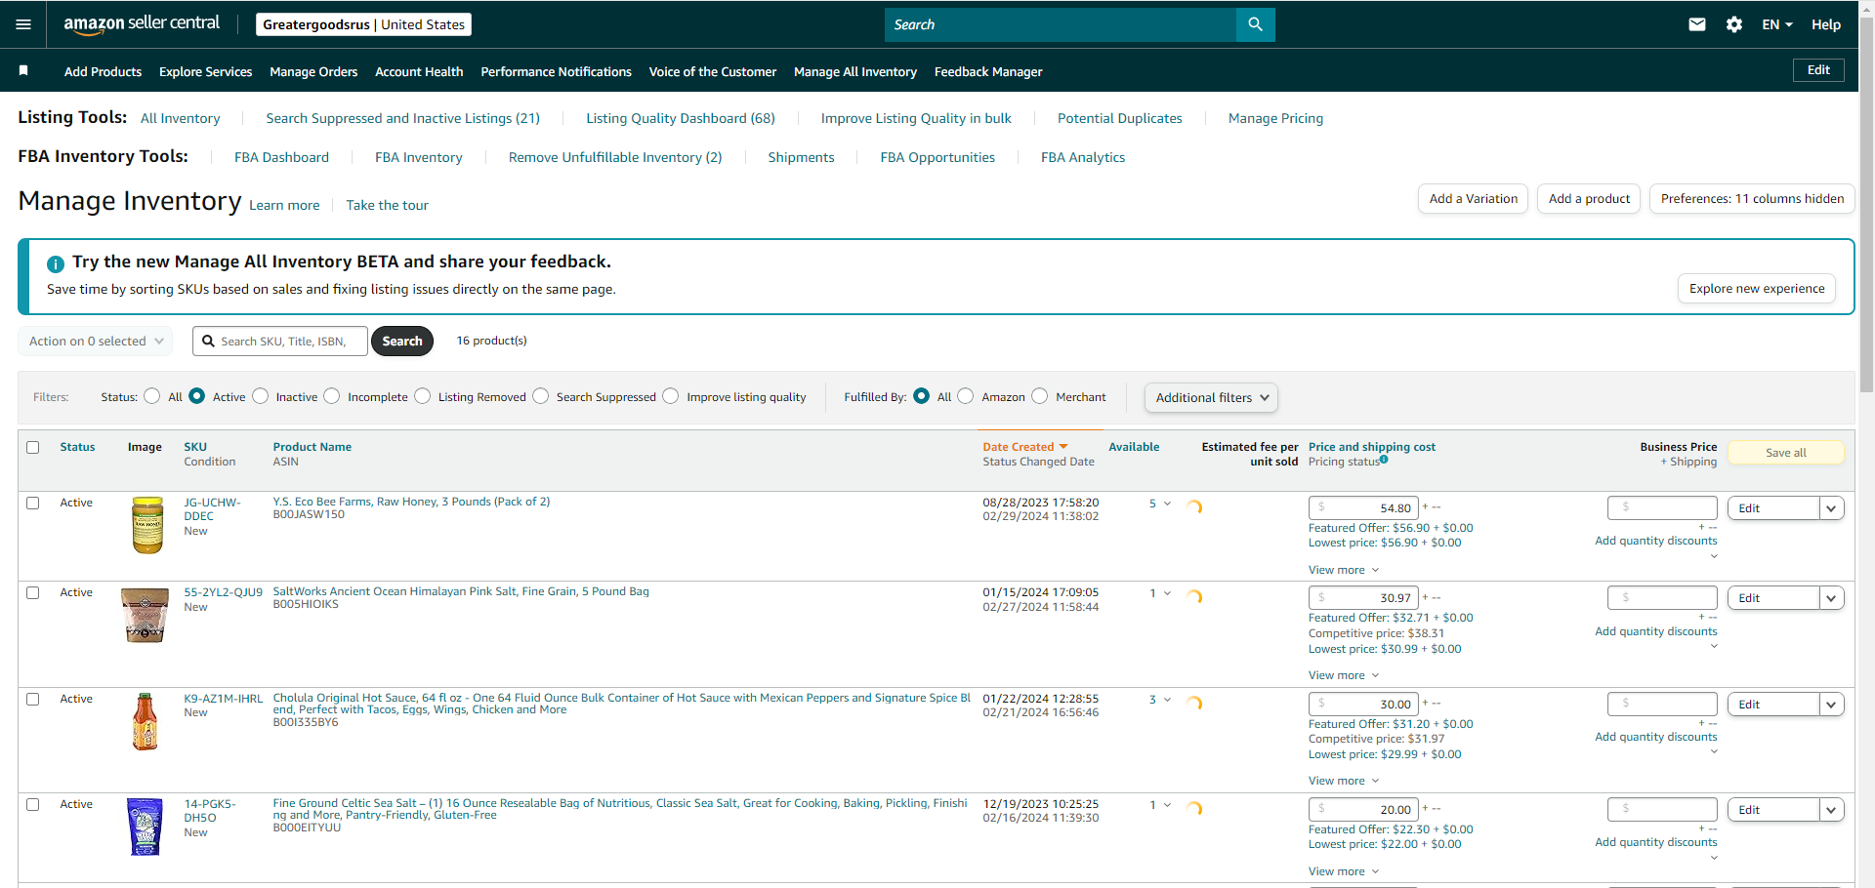Choose Fulfilled By Merchant radio button
This screenshot has width=1875, height=888.
click(1040, 396)
